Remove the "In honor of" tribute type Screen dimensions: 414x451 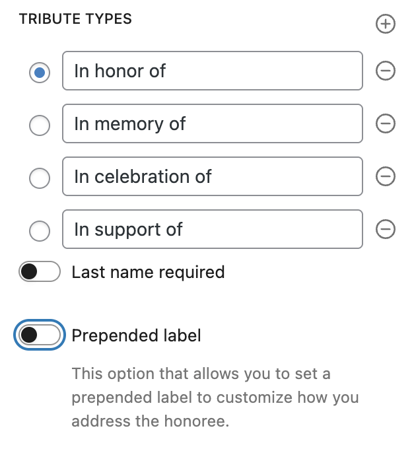(385, 71)
